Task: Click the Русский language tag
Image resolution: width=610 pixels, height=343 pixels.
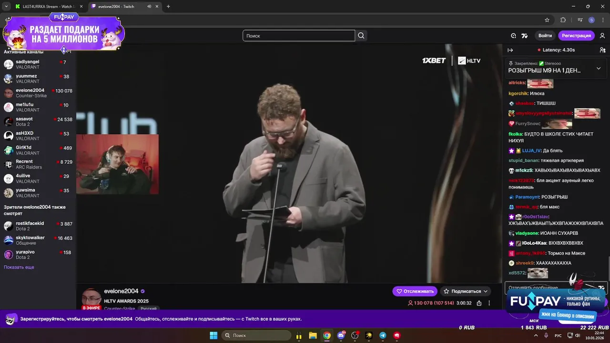Action: tap(149, 309)
